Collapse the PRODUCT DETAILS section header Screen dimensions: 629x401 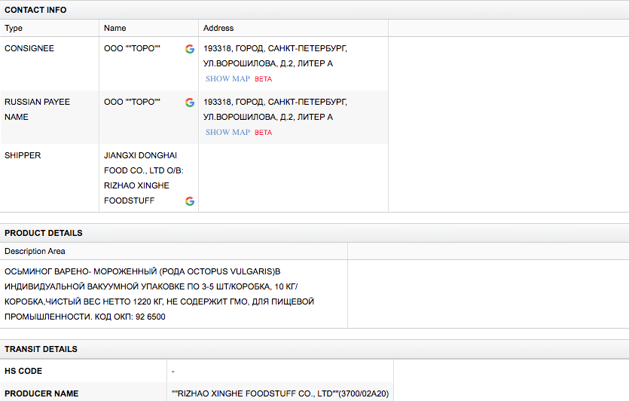point(44,233)
